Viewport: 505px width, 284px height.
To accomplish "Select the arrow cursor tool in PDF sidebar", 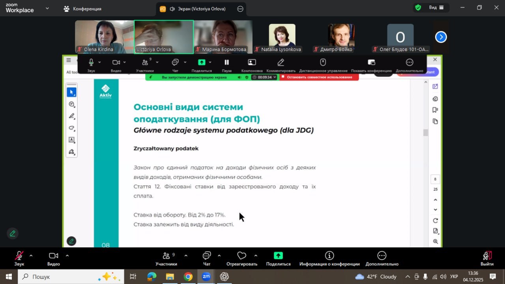I will click(71, 92).
